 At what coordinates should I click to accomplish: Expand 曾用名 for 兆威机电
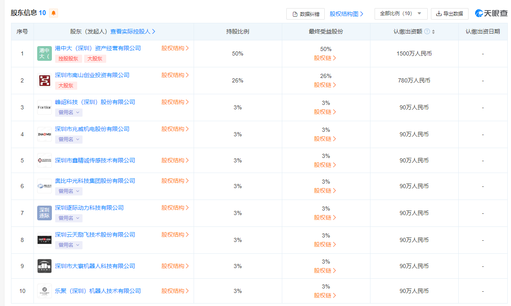click(69, 140)
